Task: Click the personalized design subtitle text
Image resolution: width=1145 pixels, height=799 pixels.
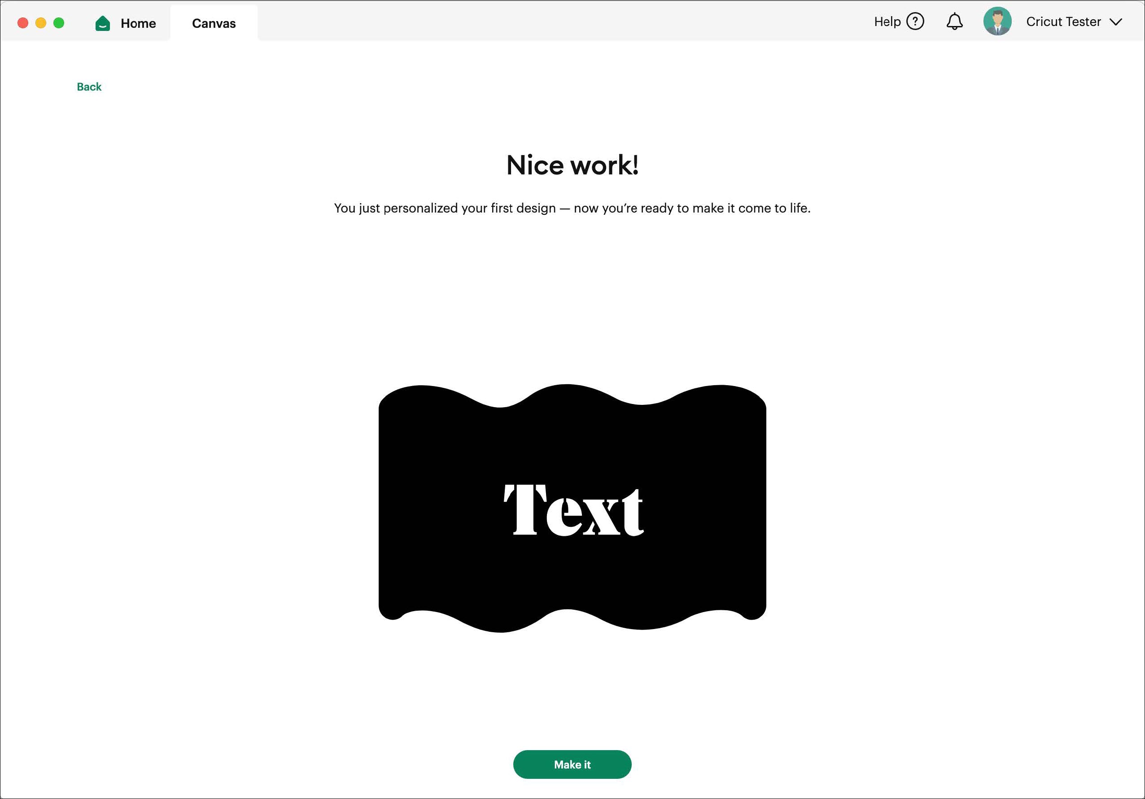Action: tap(572, 208)
